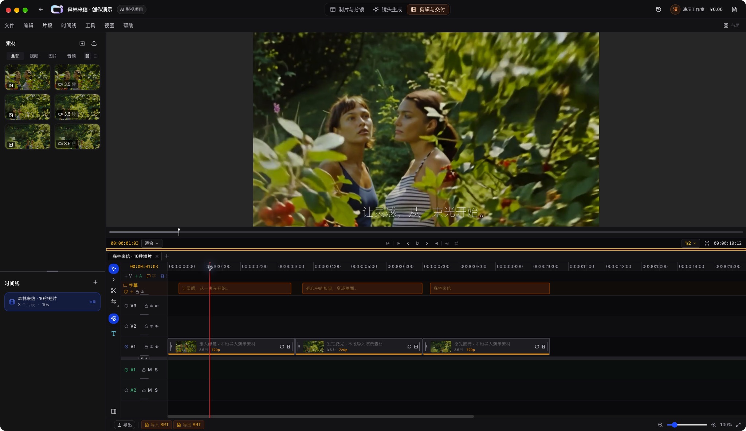The image size is (746, 431).
Task: Click the 导入 SRT button
Action: pyautogui.click(x=157, y=425)
